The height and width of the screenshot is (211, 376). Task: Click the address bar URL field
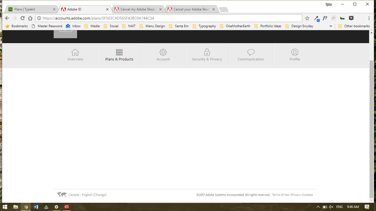pyautogui.click(x=168, y=18)
